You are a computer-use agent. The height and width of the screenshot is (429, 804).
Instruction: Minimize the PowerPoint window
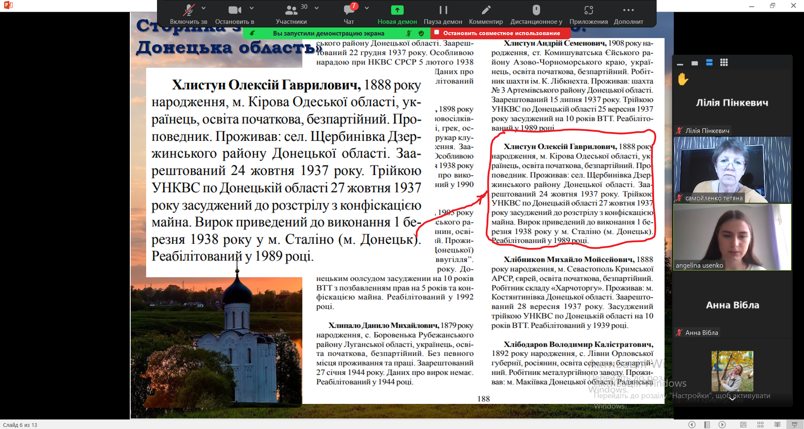(752, 5)
